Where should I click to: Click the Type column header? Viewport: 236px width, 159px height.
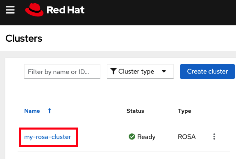click(184, 111)
